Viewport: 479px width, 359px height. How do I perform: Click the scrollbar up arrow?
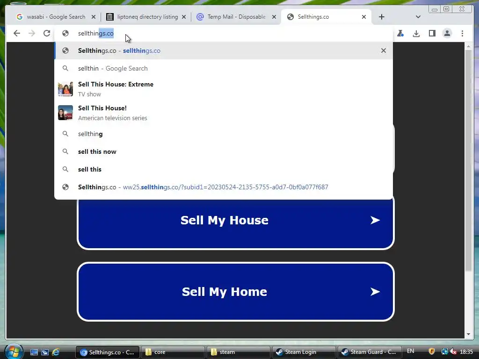tap(468, 46)
